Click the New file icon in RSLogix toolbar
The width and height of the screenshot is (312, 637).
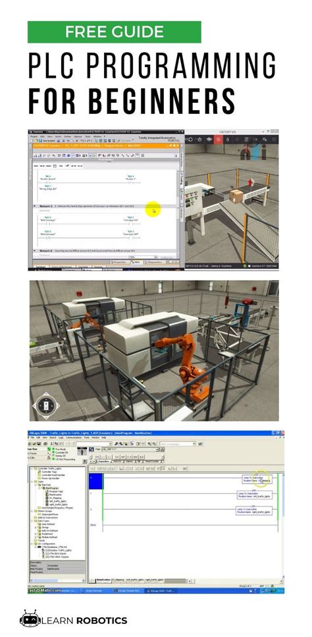(30, 443)
